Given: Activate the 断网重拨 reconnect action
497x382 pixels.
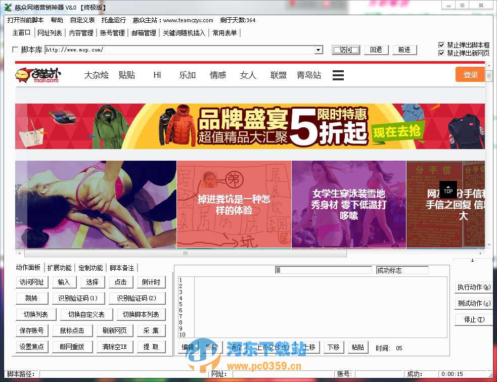Looking at the screenshot, I should (73, 347).
